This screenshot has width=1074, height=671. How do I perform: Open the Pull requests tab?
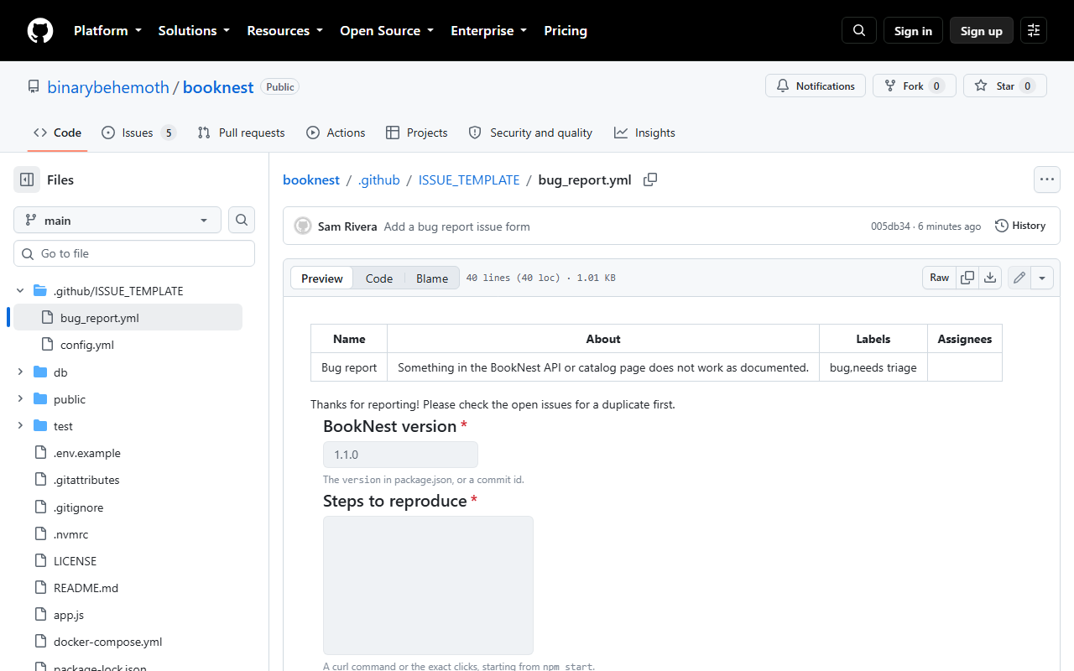pyautogui.click(x=241, y=133)
